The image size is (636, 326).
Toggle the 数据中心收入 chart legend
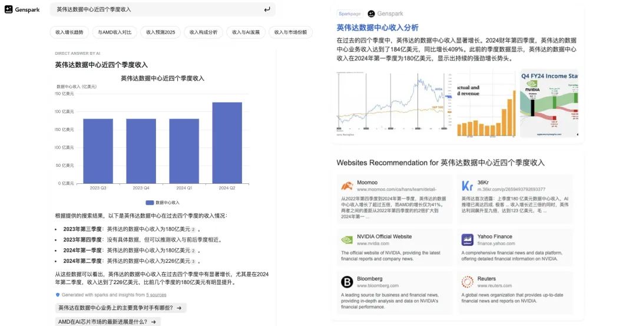click(x=163, y=203)
